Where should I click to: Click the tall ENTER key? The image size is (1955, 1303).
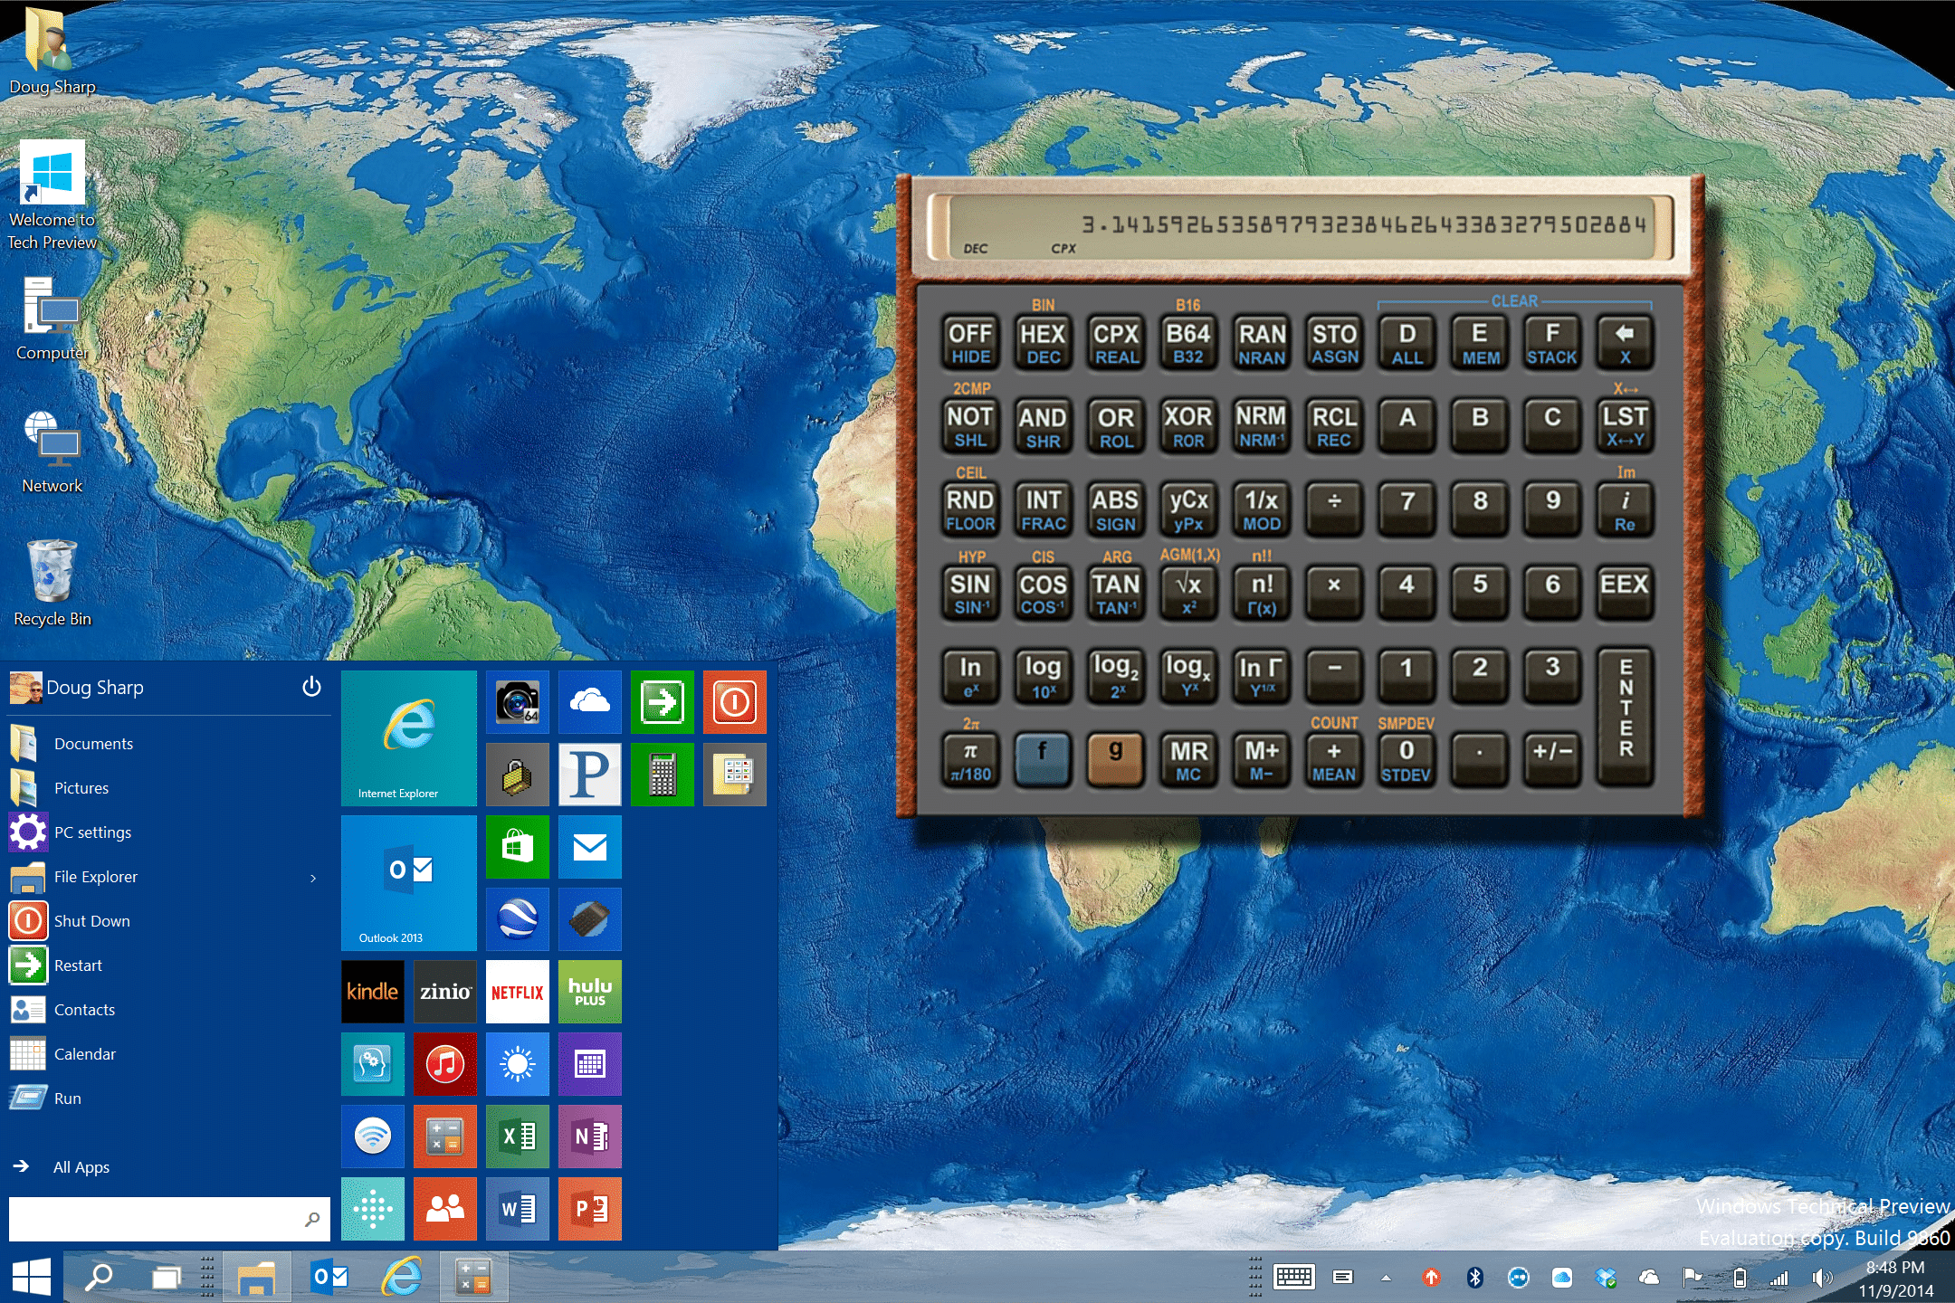[1626, 717]
